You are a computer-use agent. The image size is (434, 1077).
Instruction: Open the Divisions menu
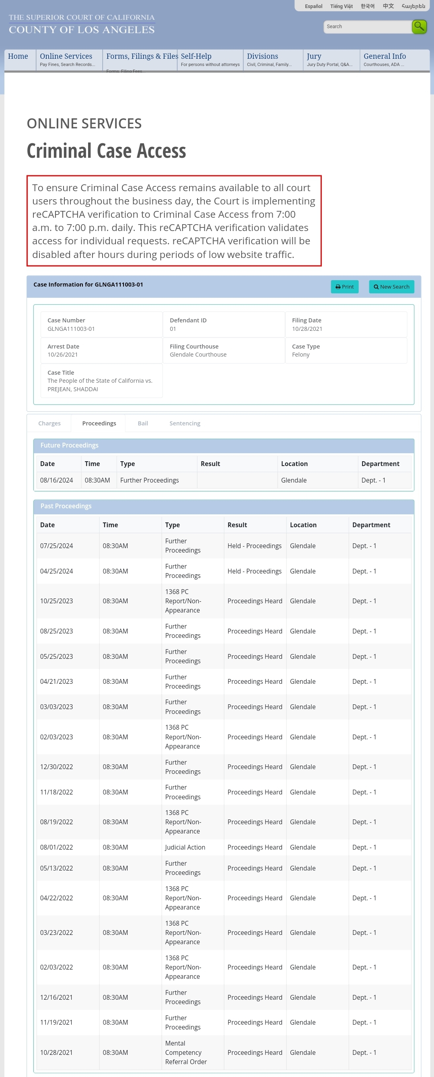pyautogui.click(x=273, y=60)
